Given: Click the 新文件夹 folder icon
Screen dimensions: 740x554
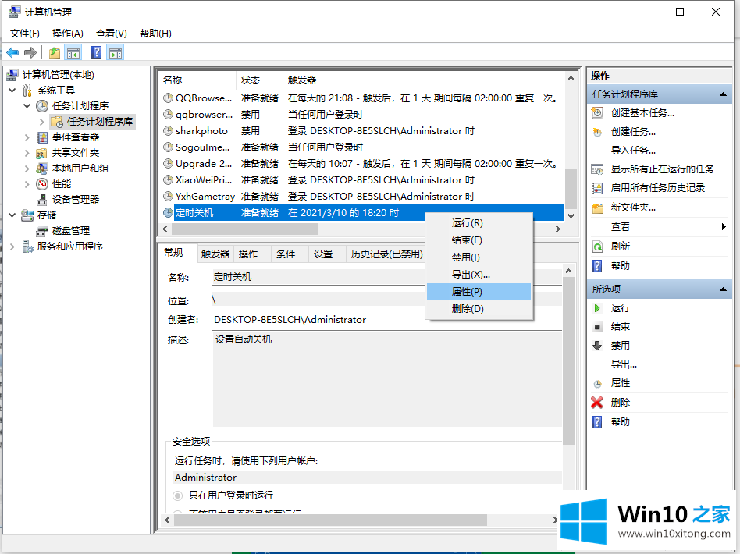Looking at the screenshot, I should click(x=597, y=207).
